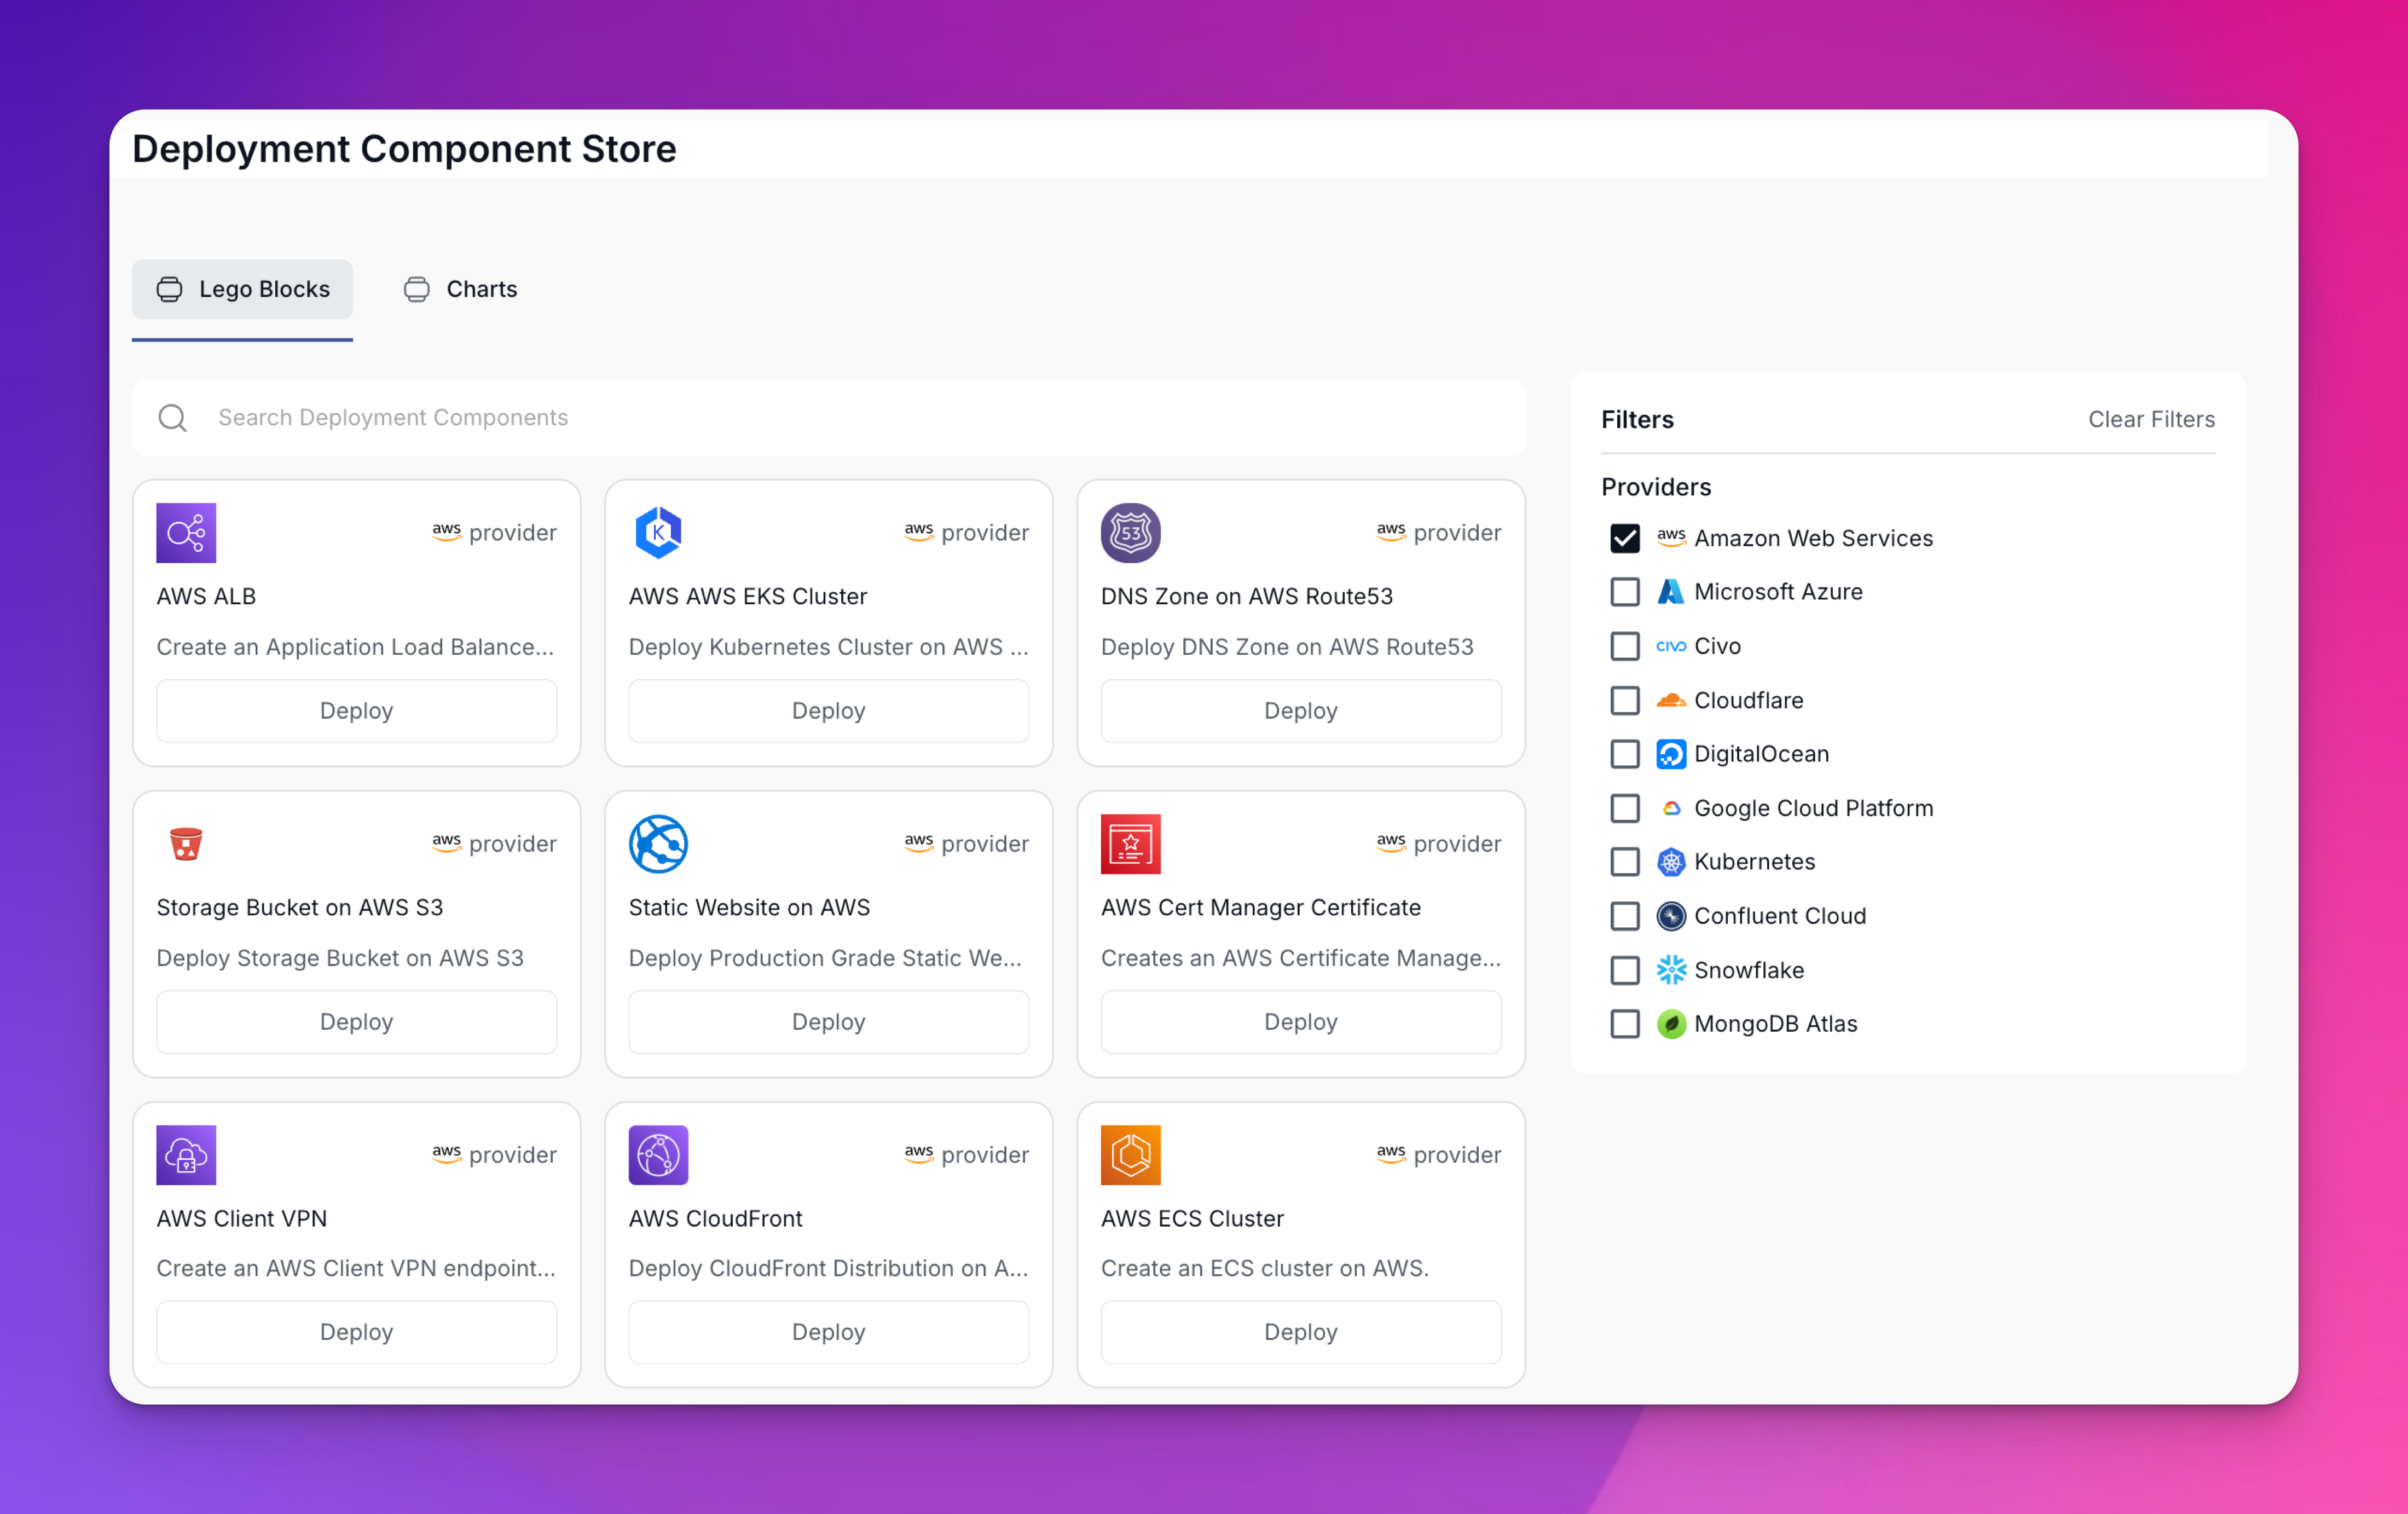Viewport: 2408px width, 1514px height.
Task: Deploy the AWS Cert Manager Certificate
Action: click(1300, 1022)
